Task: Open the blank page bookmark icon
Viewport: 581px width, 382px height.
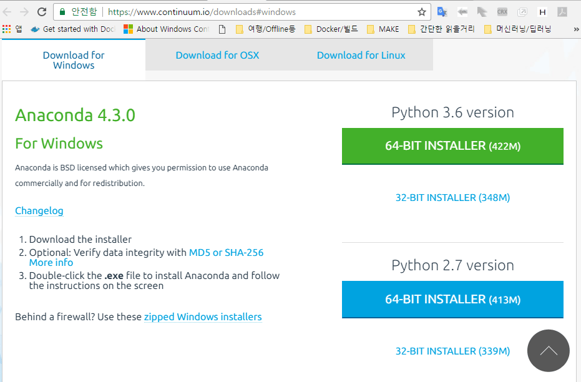Action: [222, 29]
